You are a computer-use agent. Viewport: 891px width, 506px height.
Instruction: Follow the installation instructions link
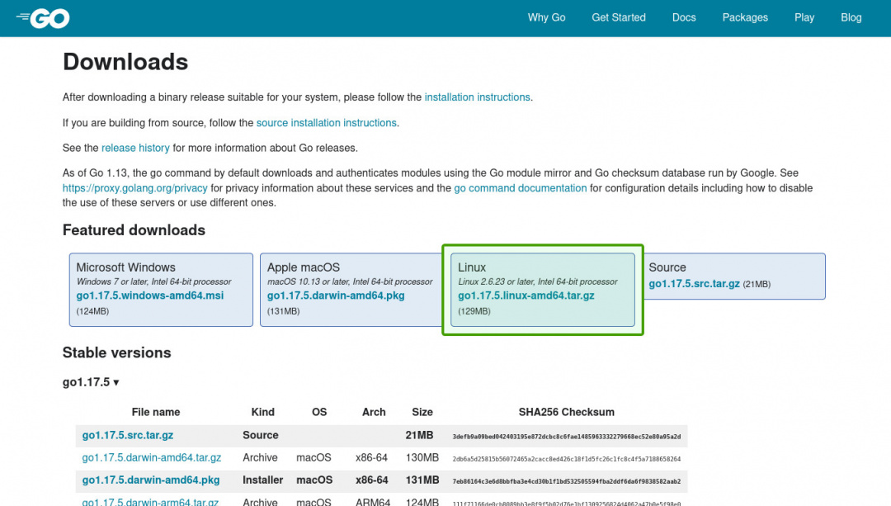(478, 97)
